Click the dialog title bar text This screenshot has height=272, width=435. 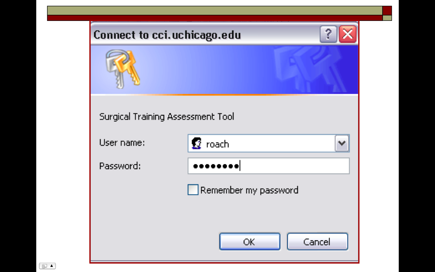tap(167, 35)
